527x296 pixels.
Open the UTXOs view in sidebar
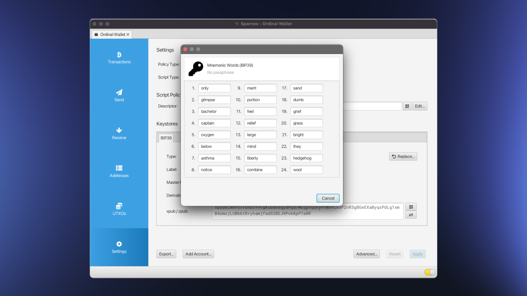coord(119,209)
